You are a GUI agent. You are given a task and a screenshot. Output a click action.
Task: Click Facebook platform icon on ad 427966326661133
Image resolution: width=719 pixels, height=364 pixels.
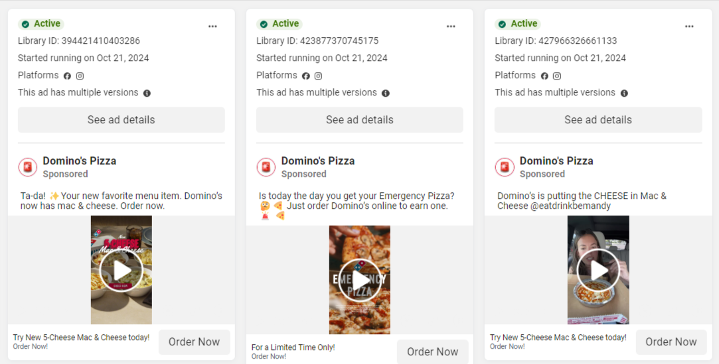pos(544,76)
